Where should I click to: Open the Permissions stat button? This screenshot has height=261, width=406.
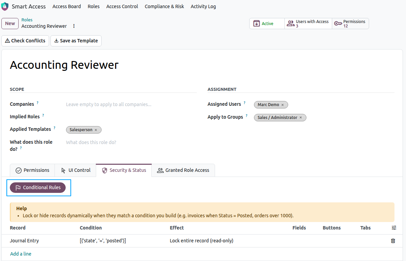350,24
